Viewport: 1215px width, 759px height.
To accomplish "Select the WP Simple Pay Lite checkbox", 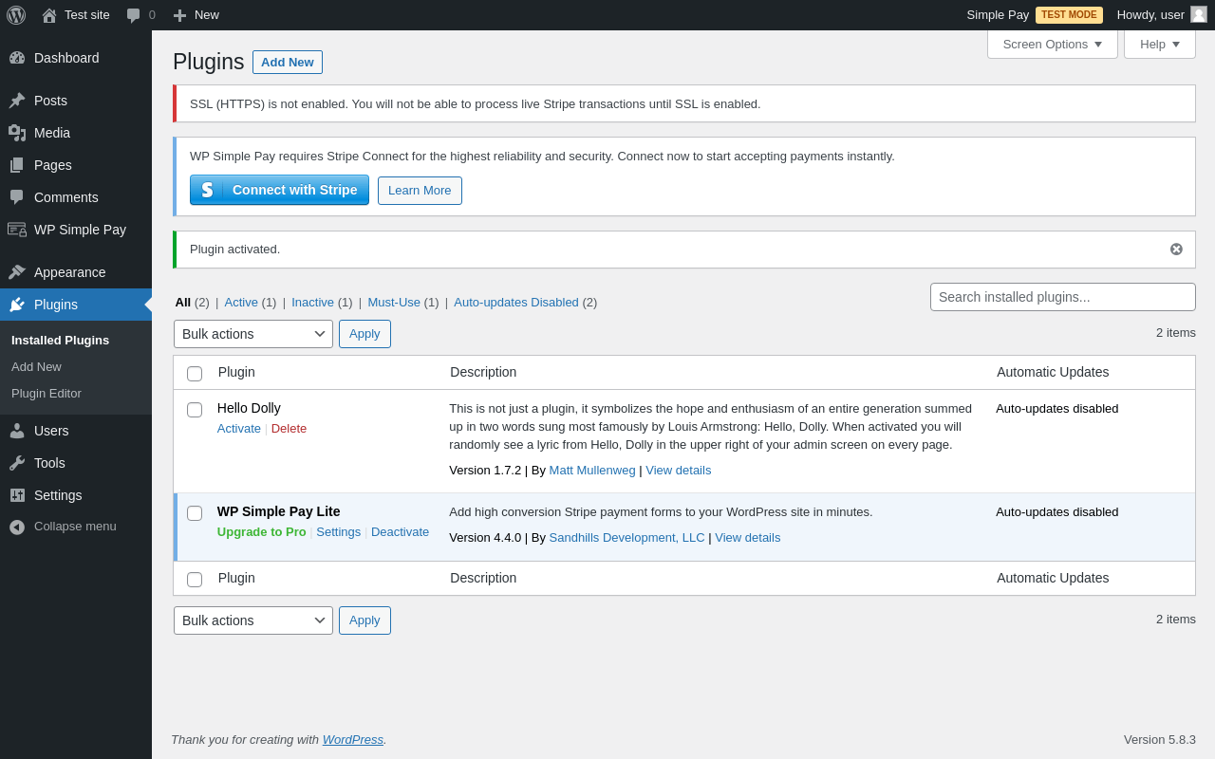I will pos(195,513).
